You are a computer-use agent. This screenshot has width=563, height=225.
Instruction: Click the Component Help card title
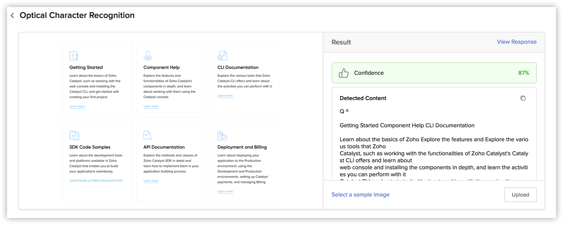tap(161, 67)
